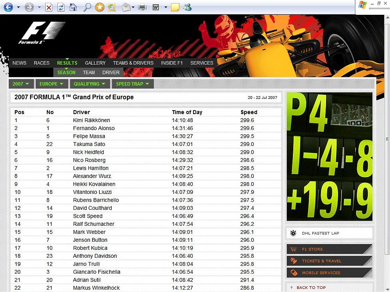
Task: Refresh the page with the reload icon
Action: (61, 7)
